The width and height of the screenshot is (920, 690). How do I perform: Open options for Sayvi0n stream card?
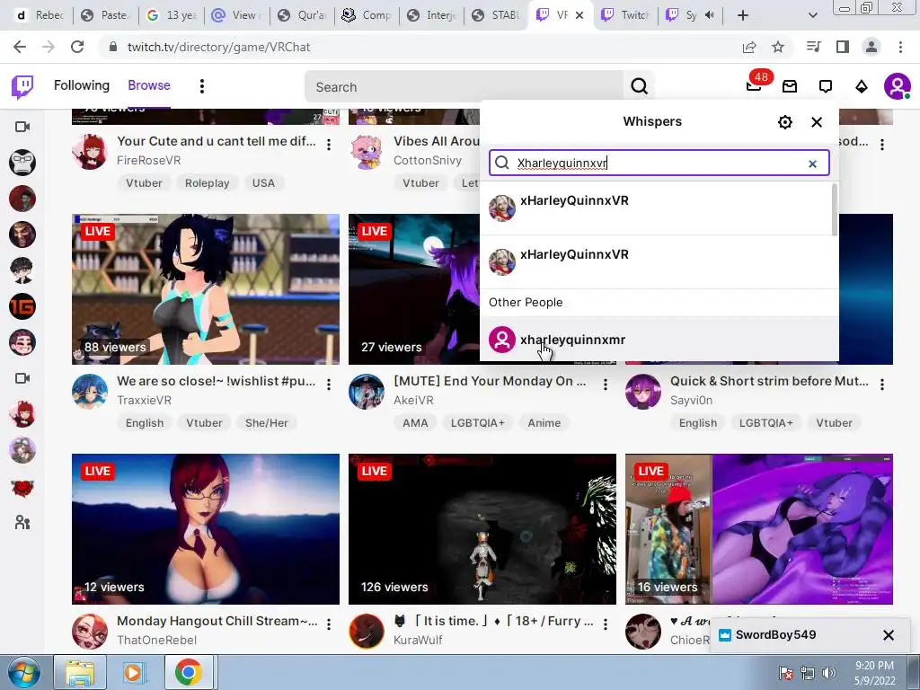pyautogui.click(x=882, y=385)
